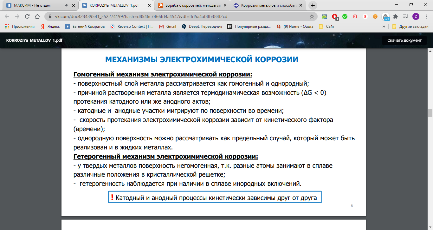This screenshot has width=433, height=230.
Task: Reload the current page
Action: [27, 16]
